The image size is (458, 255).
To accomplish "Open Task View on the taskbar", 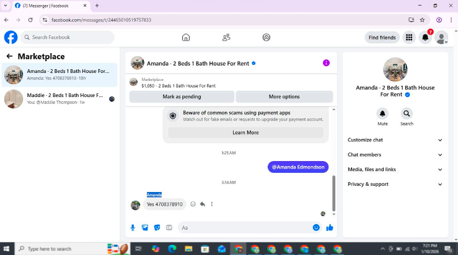I will click(138, 249).
